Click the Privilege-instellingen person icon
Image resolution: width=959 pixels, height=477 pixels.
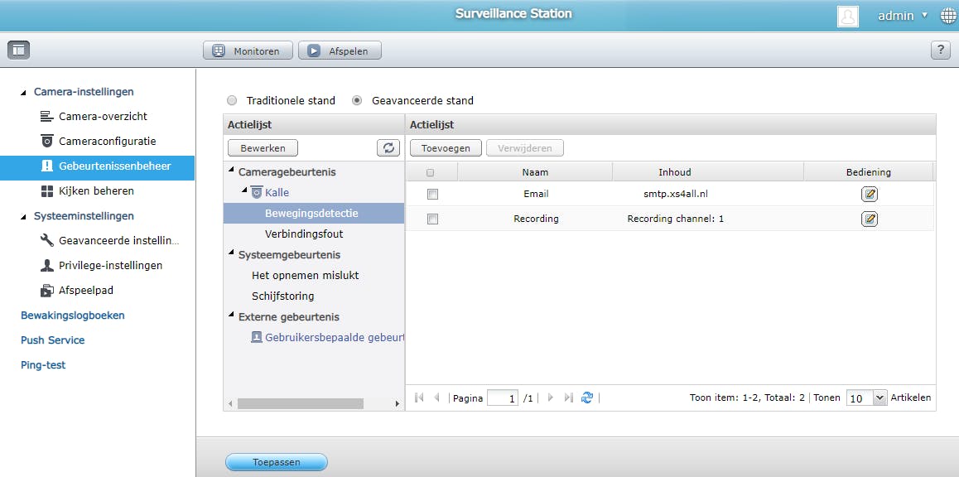pos(46,265)
